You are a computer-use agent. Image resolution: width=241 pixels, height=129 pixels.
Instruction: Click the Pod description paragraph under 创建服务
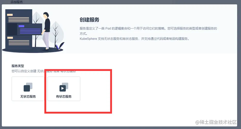(x=148, y=31)
